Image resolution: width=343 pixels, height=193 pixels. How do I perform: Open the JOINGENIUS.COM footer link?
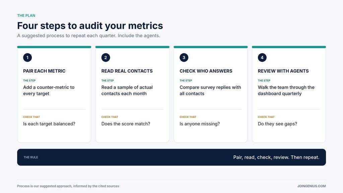pos(312,186)
